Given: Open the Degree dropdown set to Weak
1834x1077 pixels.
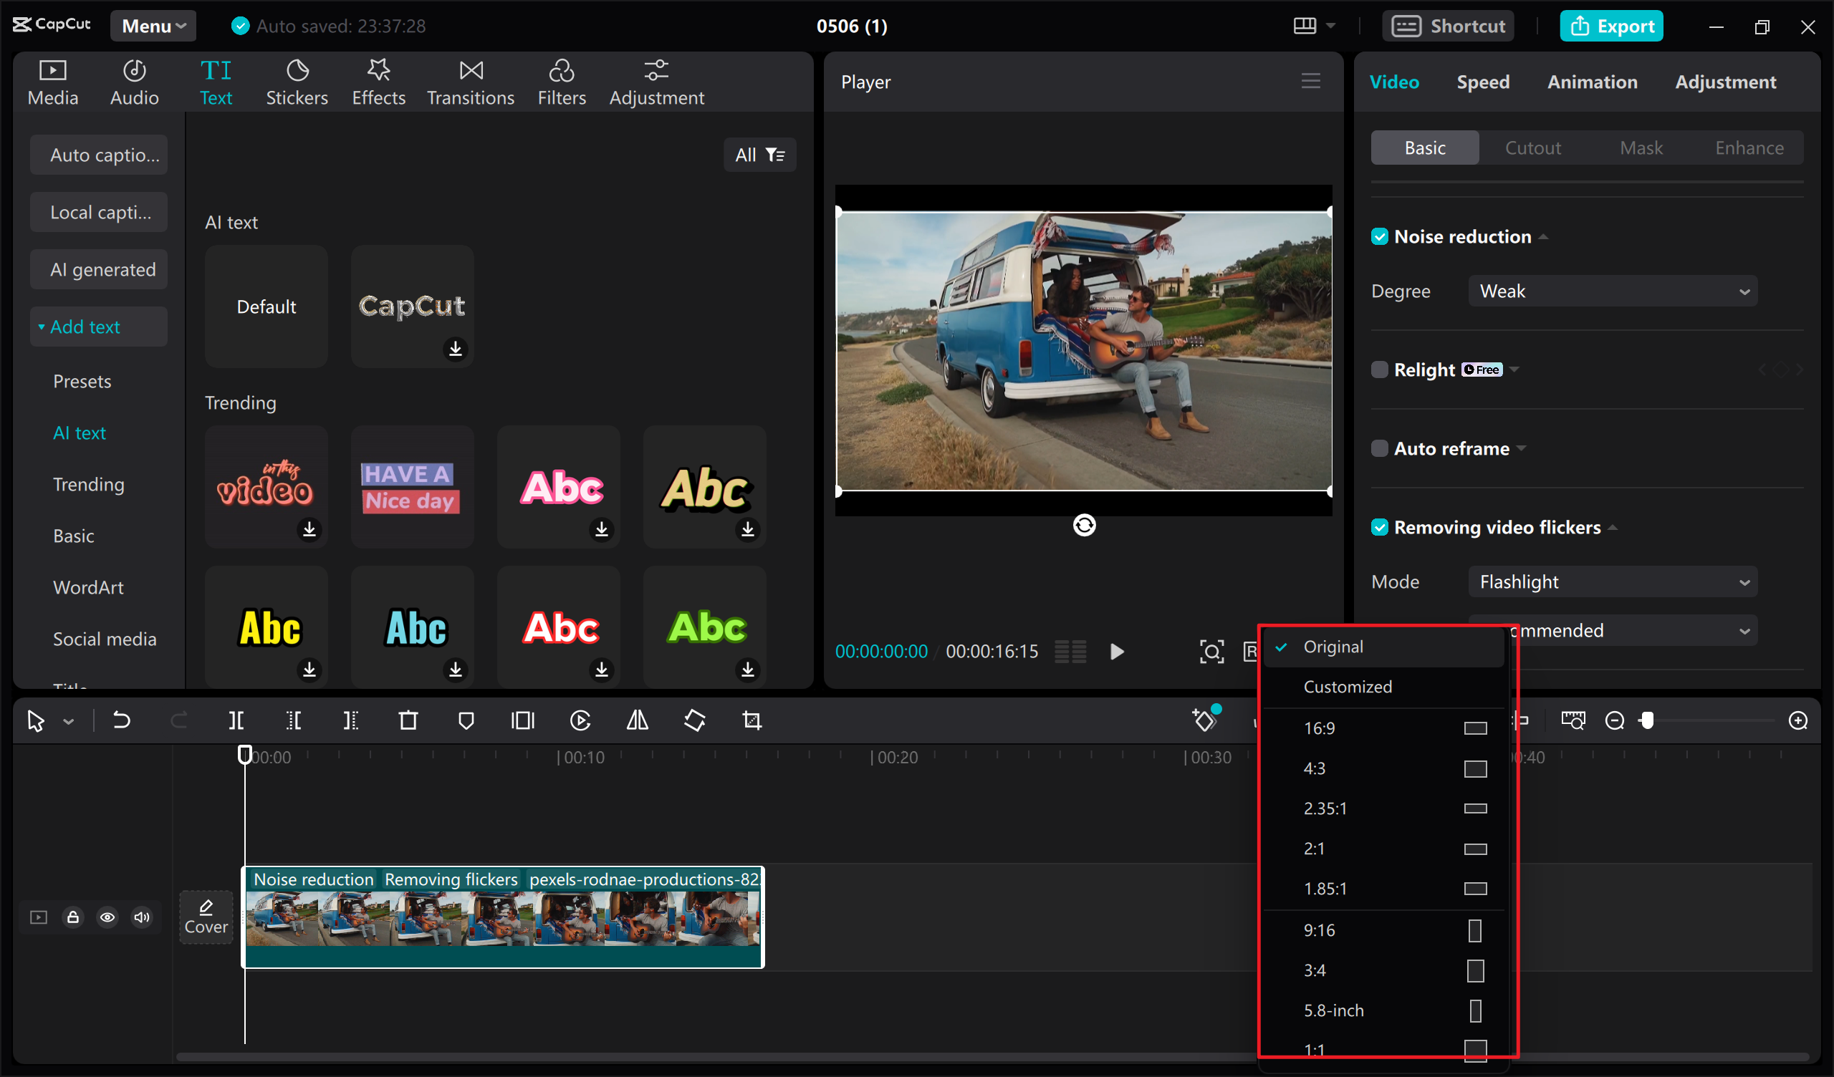Looking at the screenshot, I should tap(1612, 290).
